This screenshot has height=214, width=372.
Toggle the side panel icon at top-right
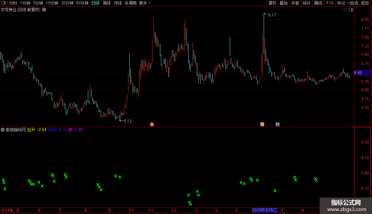(x=351, y=10)
